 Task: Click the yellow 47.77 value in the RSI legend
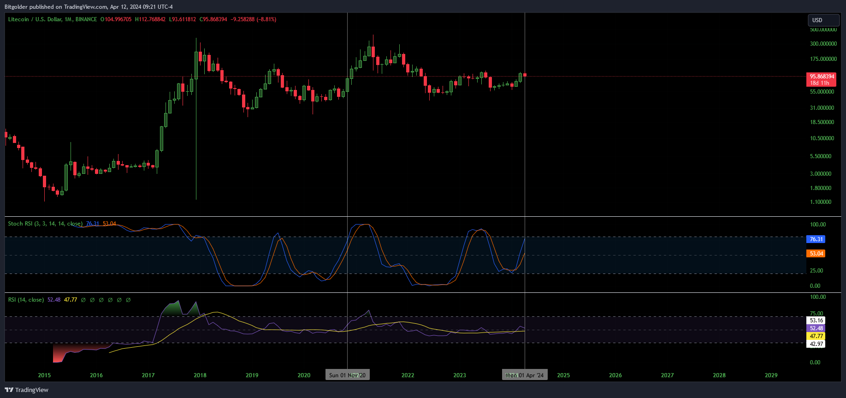(71, 300)
